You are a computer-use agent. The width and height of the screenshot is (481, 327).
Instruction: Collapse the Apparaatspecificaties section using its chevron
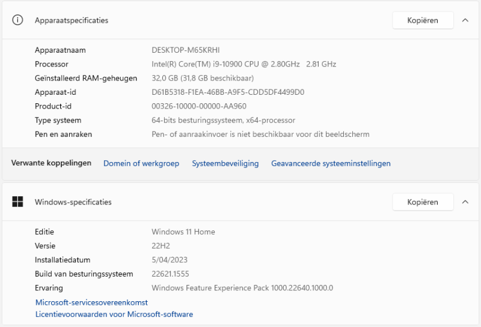point(465,20)
